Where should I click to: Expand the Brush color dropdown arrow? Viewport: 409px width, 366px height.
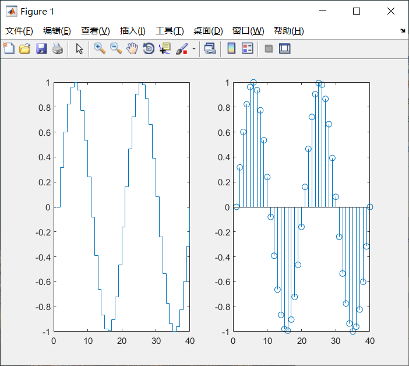(x=194, y=48)
